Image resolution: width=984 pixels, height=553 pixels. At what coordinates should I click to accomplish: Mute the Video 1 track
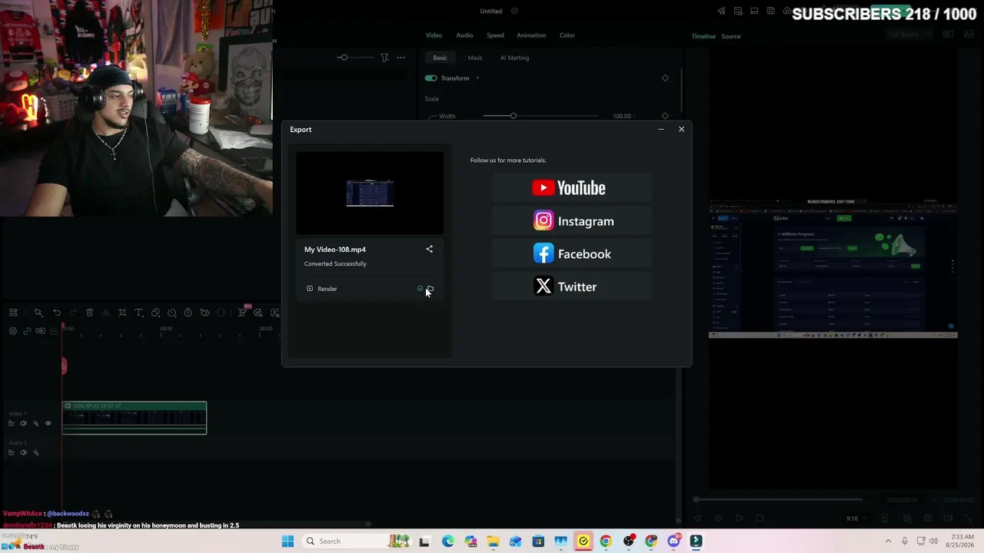(23, 423)
